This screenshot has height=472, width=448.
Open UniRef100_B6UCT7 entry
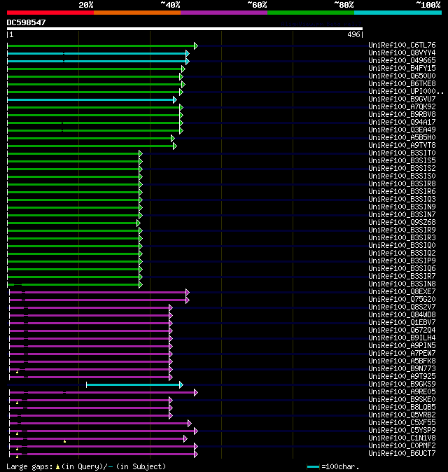[x=402, y=453]
